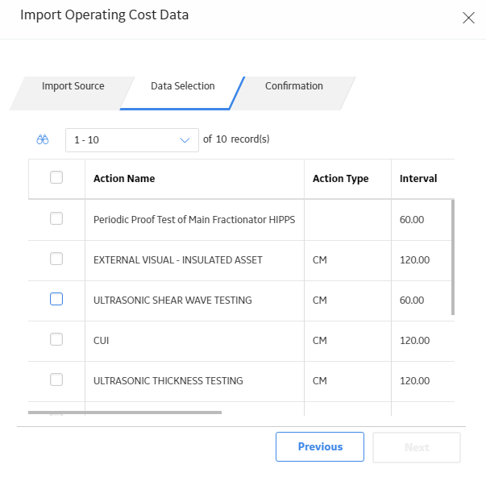Open the 1 - 10 records dropdown
This screenshot has height=481, width=486.
[132, 140]
